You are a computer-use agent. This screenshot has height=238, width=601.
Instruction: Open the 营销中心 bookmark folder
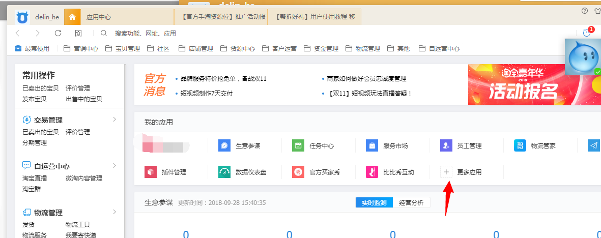(x=81, y=49)
